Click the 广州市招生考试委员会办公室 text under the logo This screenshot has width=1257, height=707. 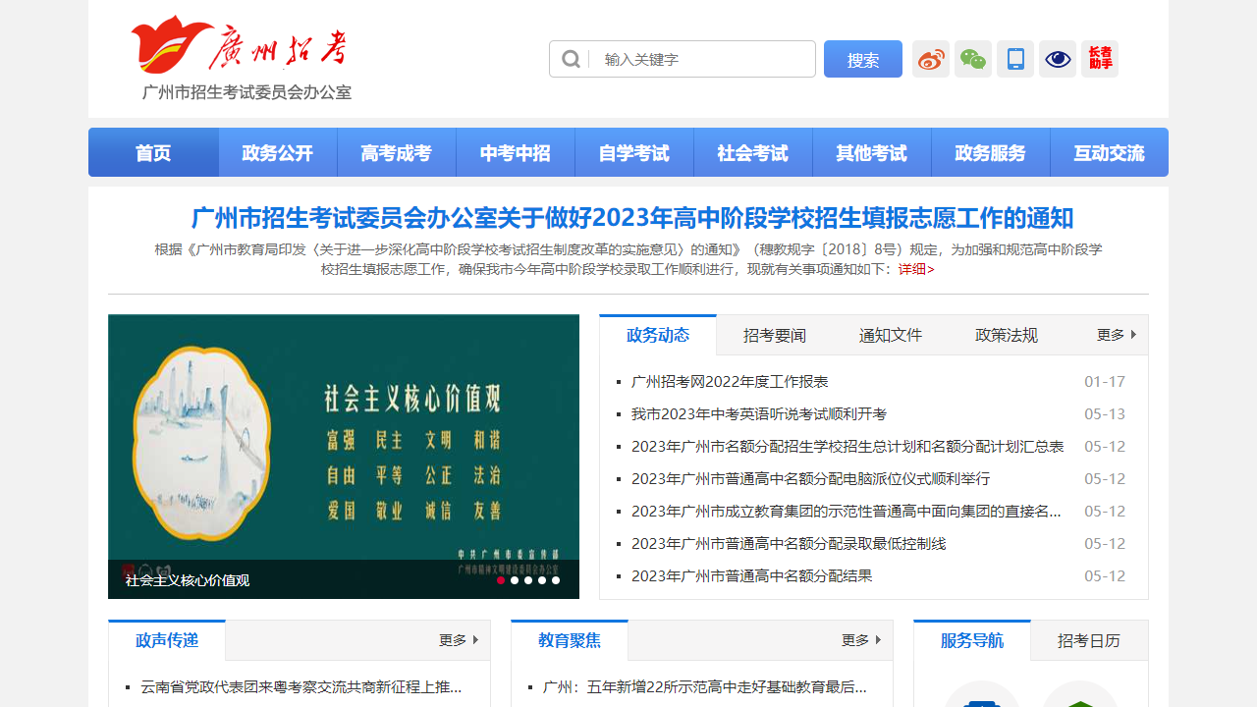(x=246, y=92)
